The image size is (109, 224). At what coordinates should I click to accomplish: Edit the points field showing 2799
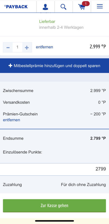[54, 169]
